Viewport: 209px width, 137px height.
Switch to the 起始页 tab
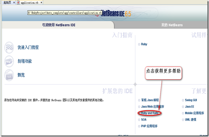click(7, 3)
